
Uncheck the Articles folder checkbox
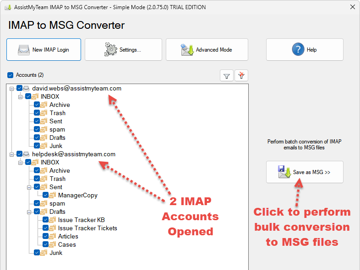(x=45, y=236)
